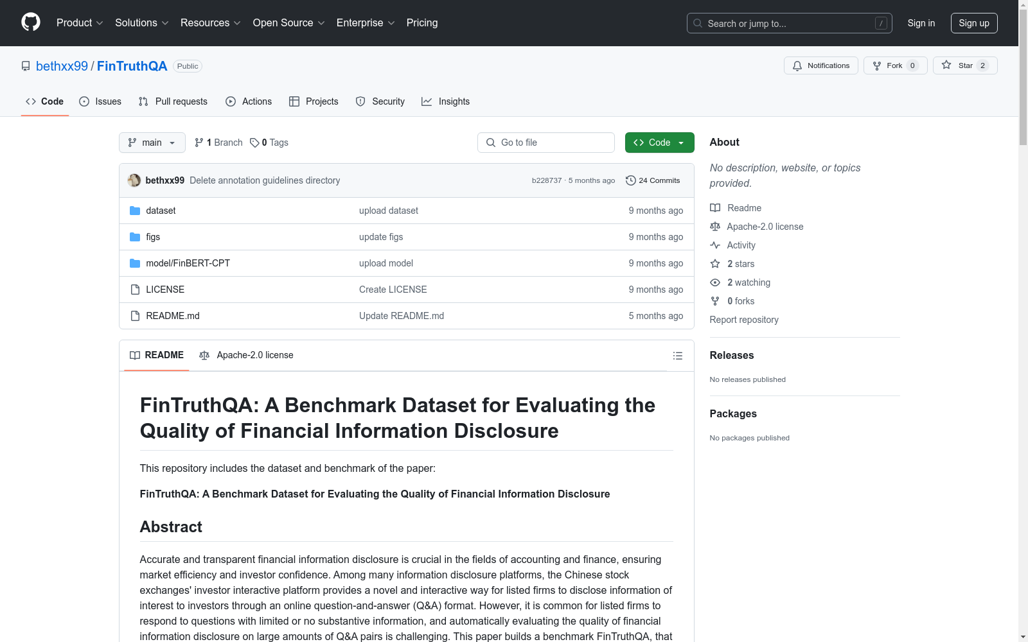
Task: View the 24 Commits history
Action: coord(653,180)
